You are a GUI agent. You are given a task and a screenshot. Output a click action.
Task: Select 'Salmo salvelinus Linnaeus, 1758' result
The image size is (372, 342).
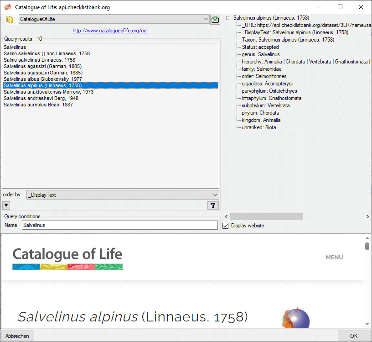click(x=111, y=60)
